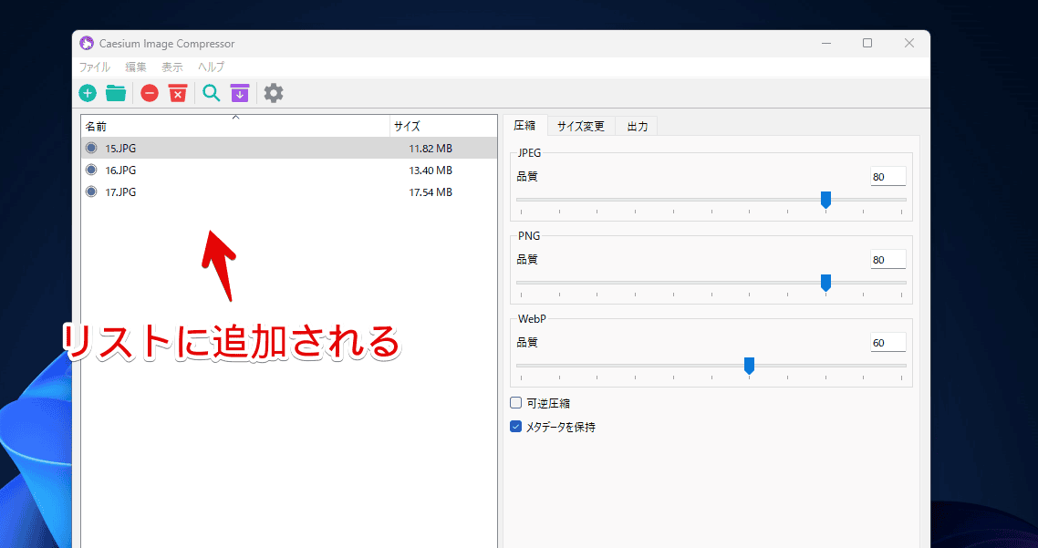The image size is (1038, 548).
Task: Click the status icon beside 16.JPG
Action: coord(91,171)
